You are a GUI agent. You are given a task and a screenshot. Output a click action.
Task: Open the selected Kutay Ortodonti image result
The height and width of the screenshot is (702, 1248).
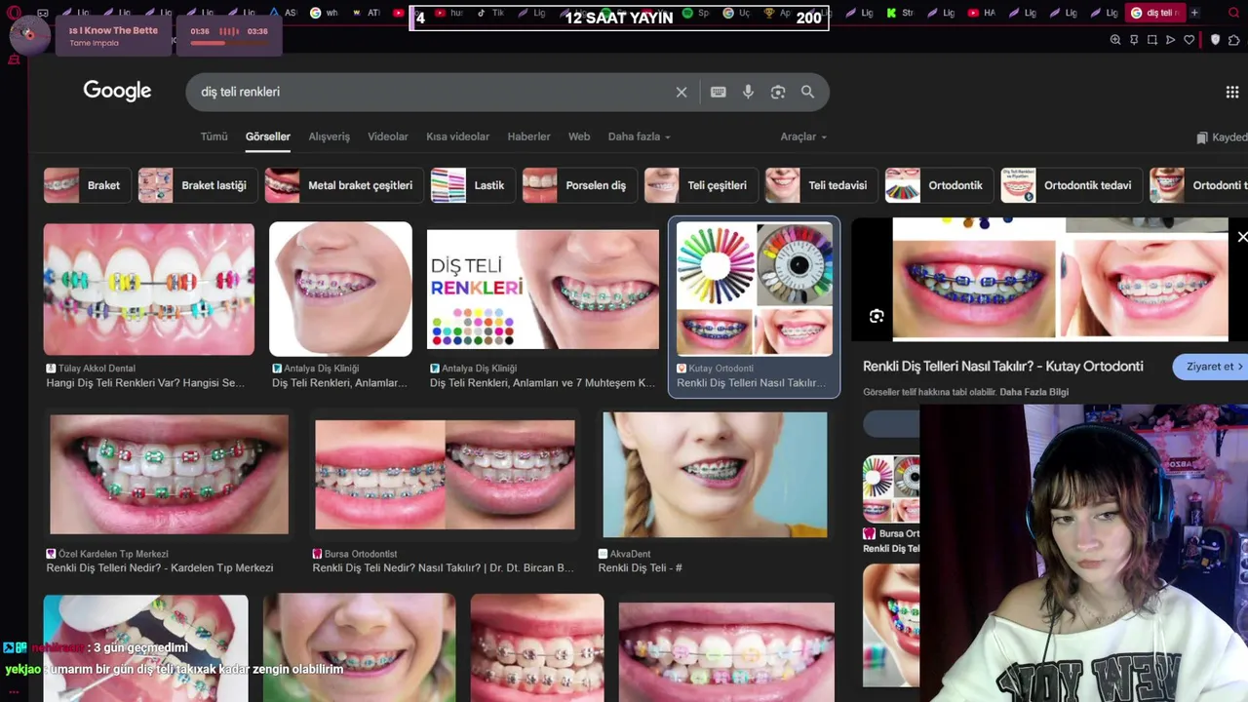click(755, 289)
